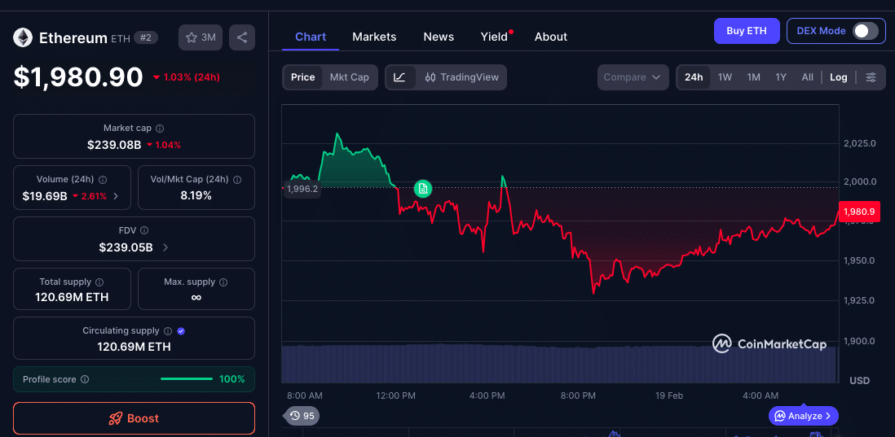Click the 1.03% (24h) change text

[x=187, y=77]
